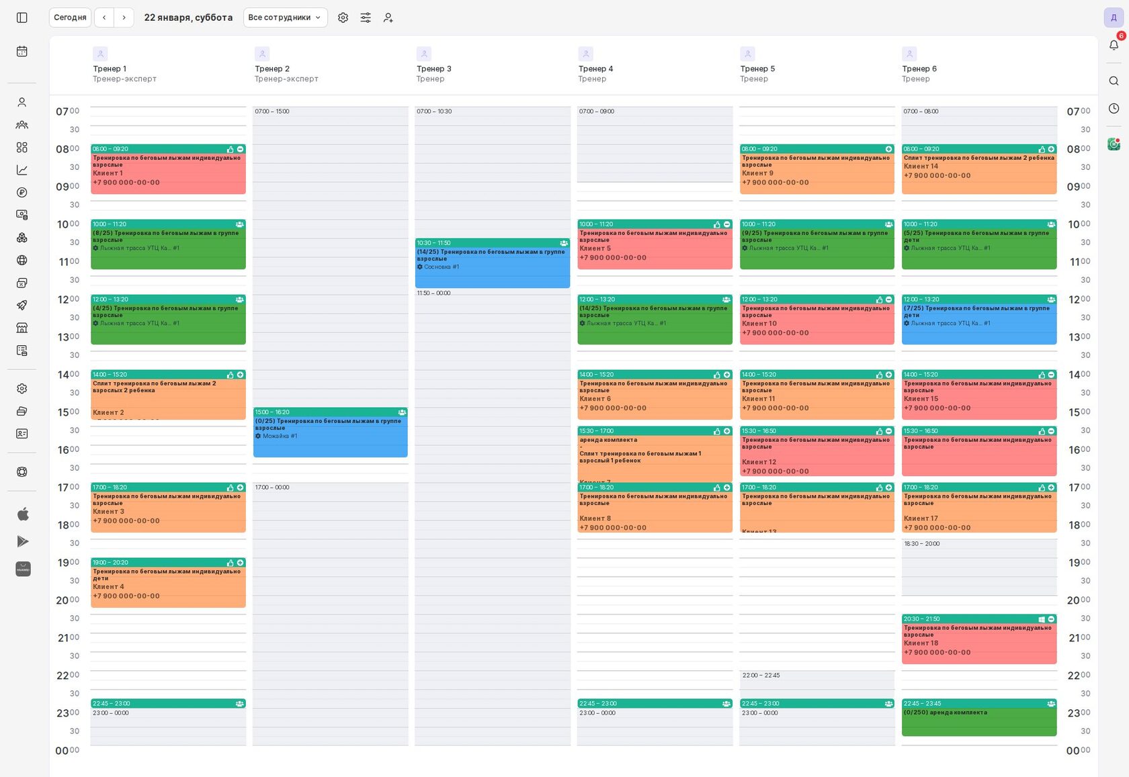Open the green chat widget icon
The image size is (1129, 777).
coord(1114,144)
